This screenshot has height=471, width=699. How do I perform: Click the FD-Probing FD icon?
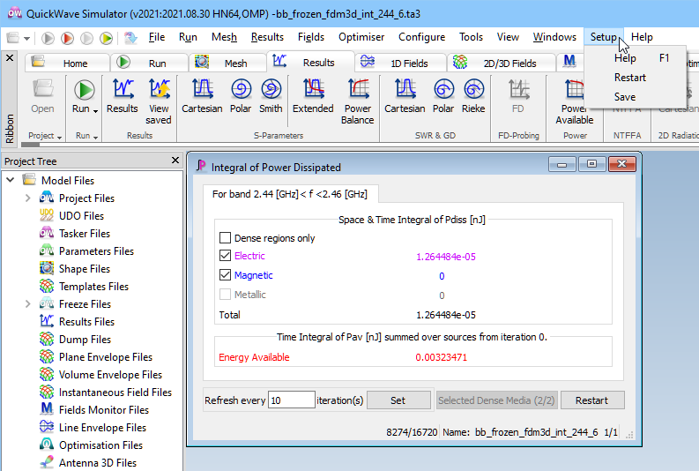coord(518,89)
